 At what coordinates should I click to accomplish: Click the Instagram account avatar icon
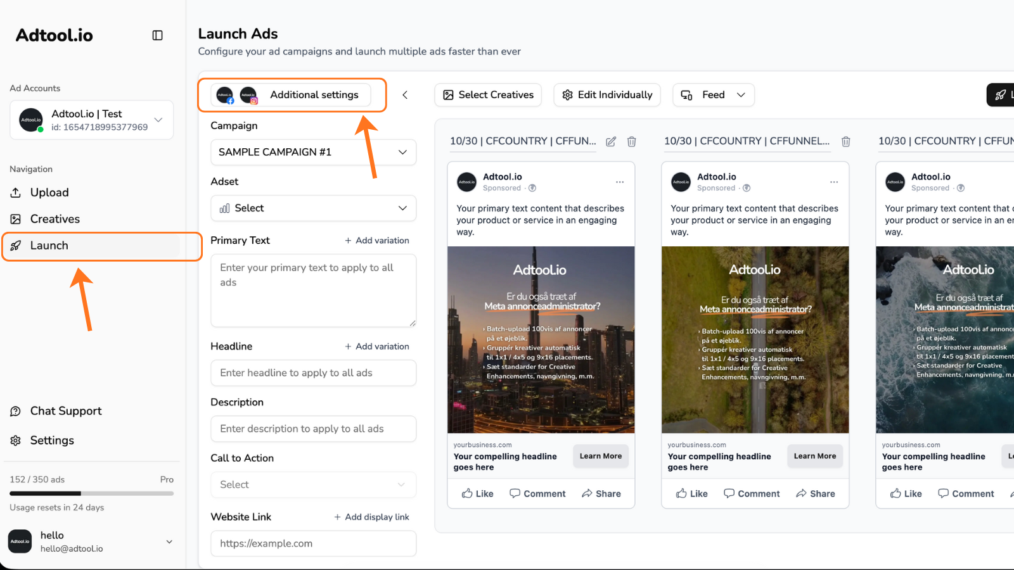[x=248, y=95]
